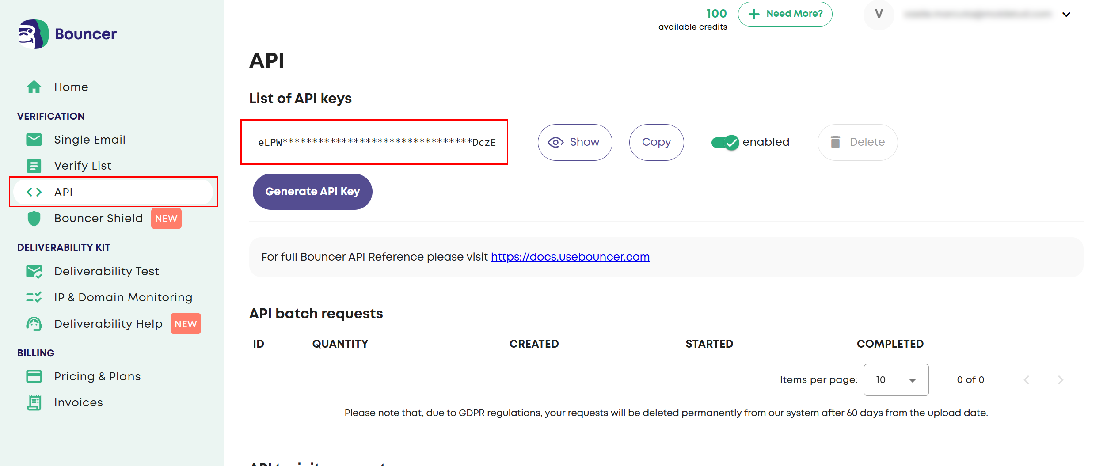Open the docs.usebouncer.com link

(x=570, y=257)
